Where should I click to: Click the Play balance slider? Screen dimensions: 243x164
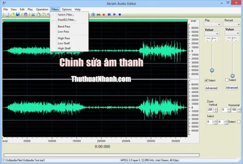click(212, 39)
